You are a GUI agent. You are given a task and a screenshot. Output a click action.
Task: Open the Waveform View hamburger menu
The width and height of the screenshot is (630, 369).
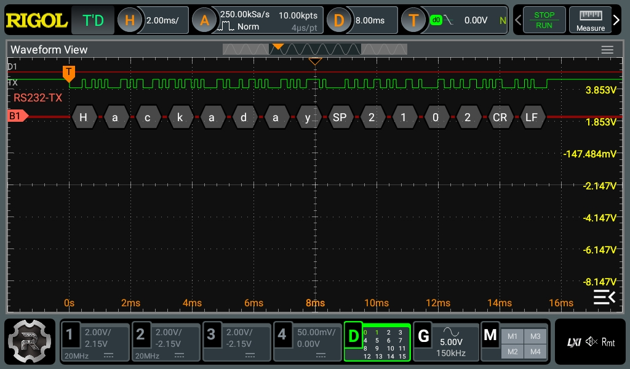pos(607,50)
